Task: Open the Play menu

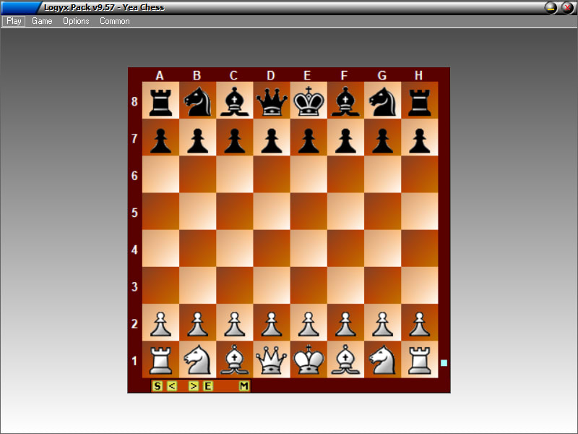Action: pyautogui.click(x=14, y=21)
